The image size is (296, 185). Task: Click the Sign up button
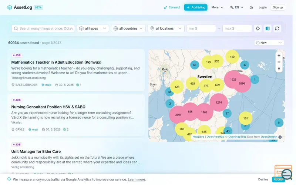click(278, 7)
